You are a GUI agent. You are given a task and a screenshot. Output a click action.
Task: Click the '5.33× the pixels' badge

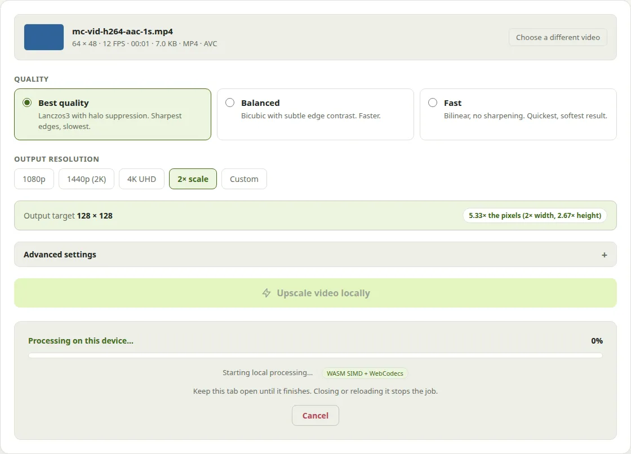535,215
